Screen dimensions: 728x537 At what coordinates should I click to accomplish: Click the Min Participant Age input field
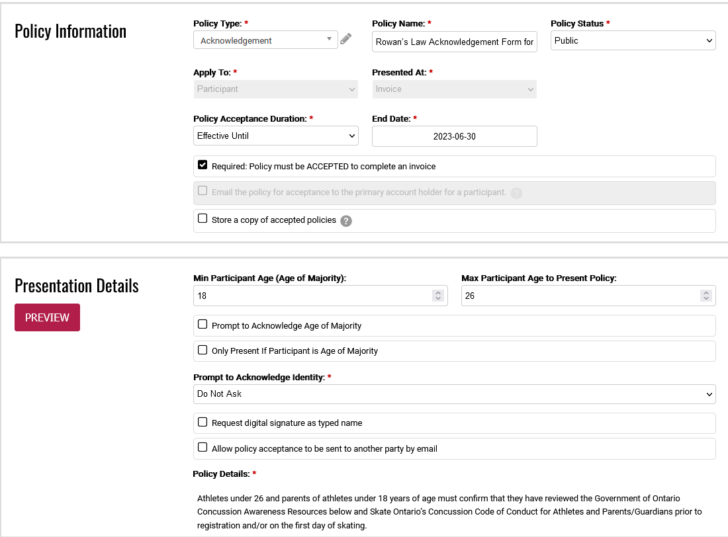pos(311,296)
